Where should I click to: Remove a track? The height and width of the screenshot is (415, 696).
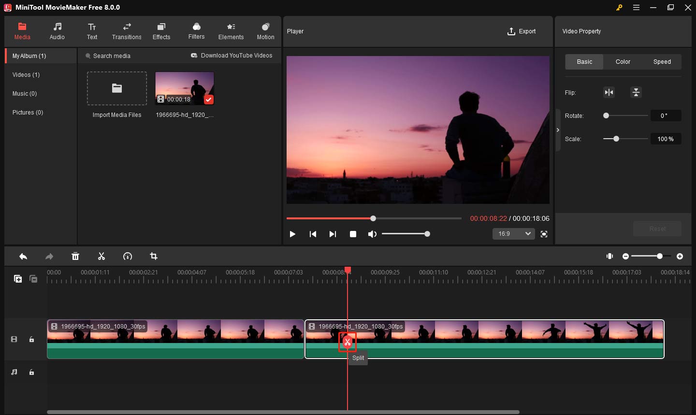click(33, 279)
